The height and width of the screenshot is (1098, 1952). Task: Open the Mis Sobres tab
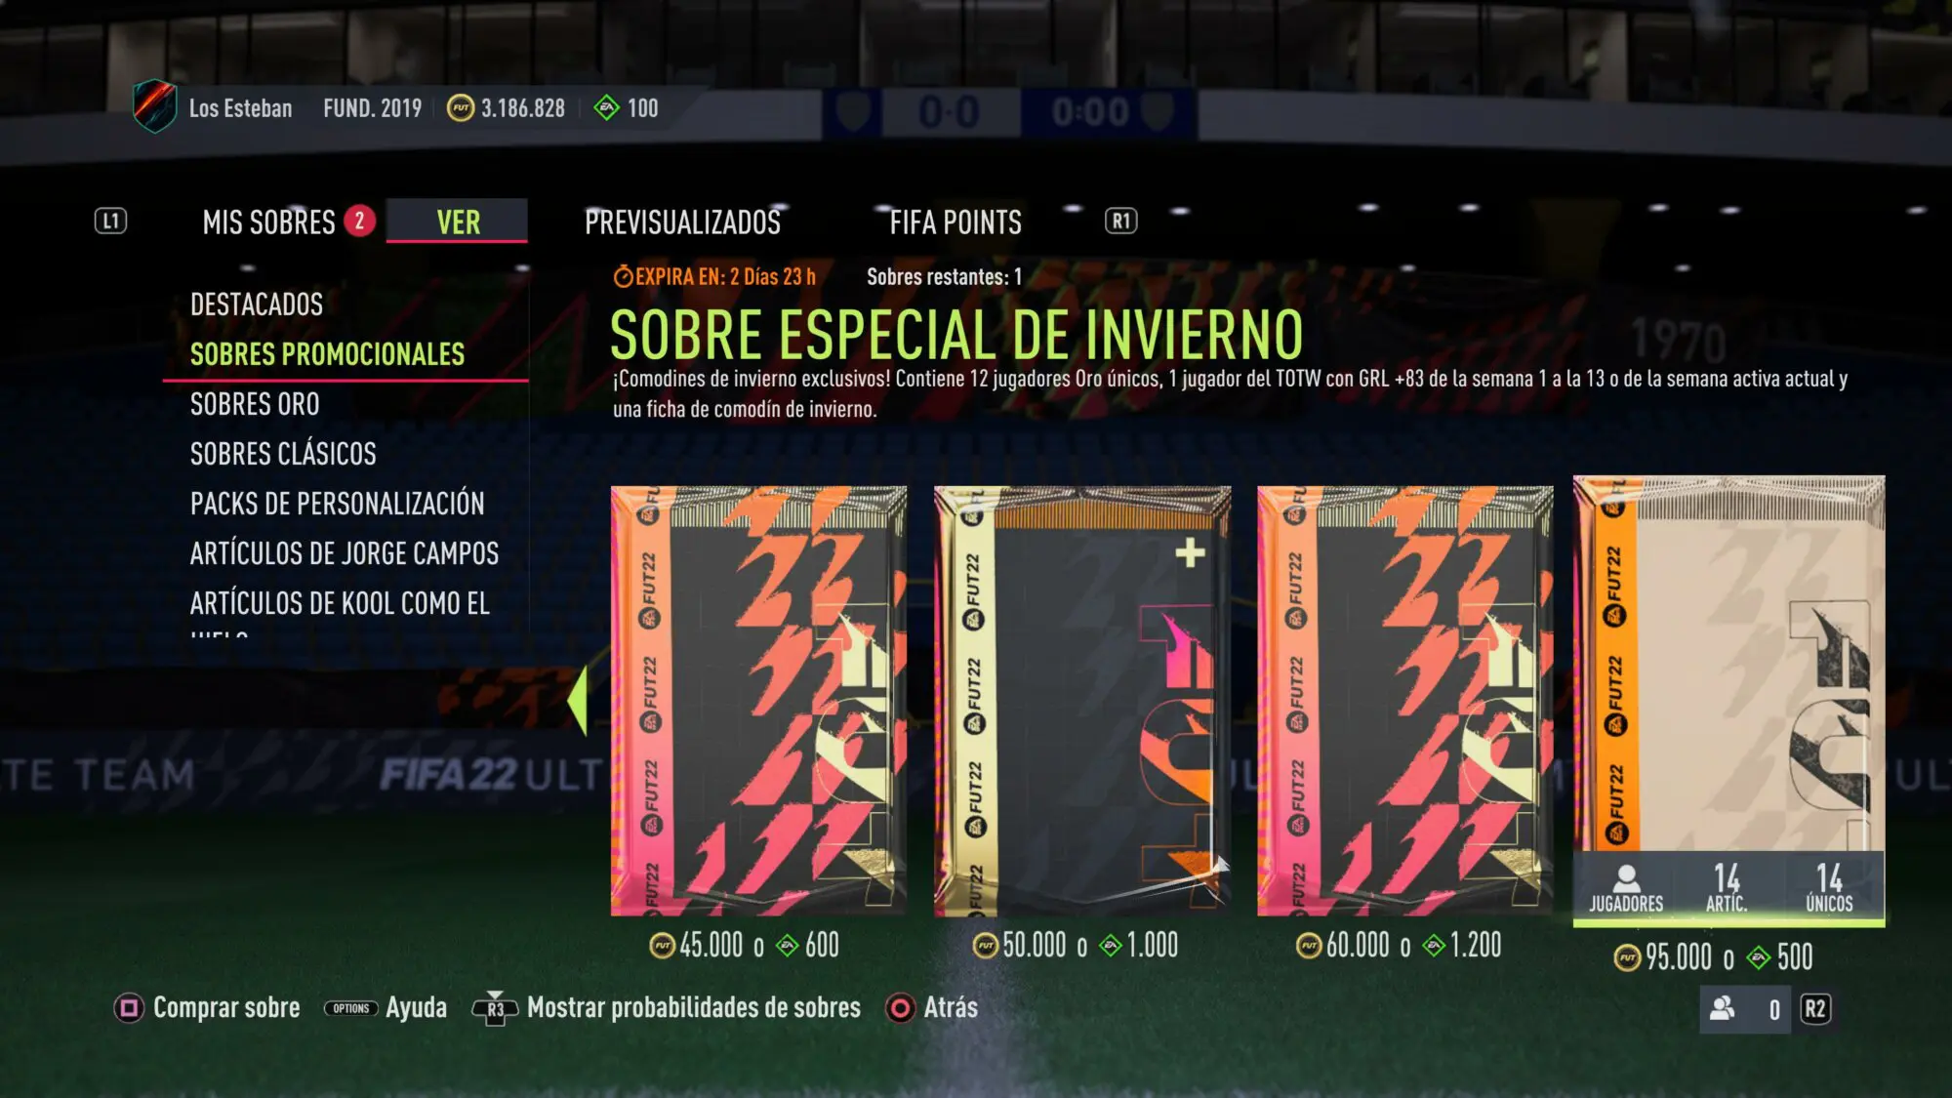268,223
